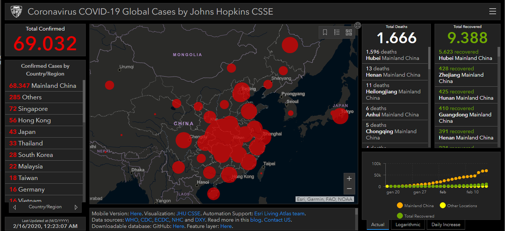Select 33 Thailand row
505x231 pixels.
(x=44, y=143)
